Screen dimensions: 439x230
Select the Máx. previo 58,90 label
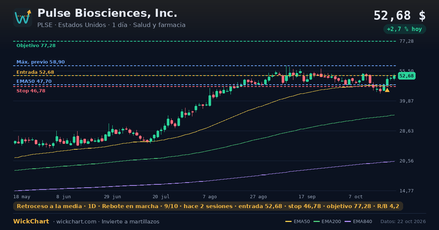[x=41, y=62]
